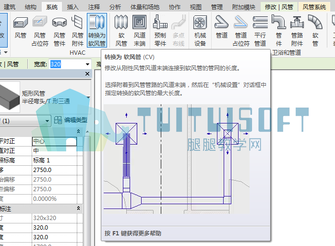Close the properties palette with X

tap(87, 74)
